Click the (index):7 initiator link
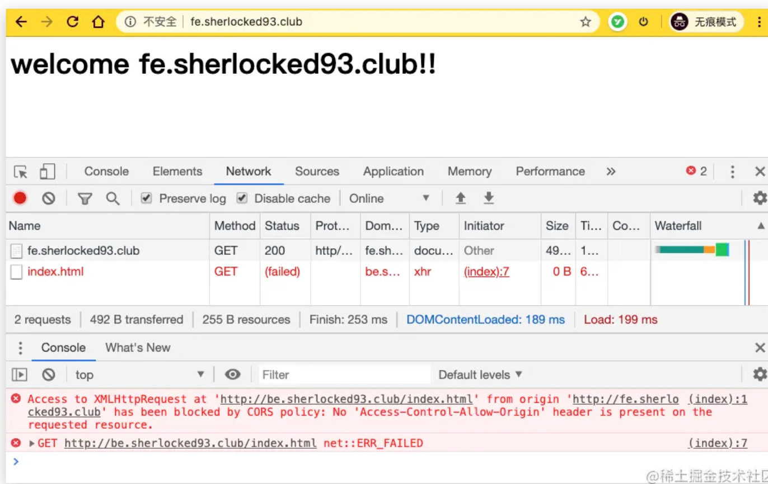This screenshot has height=484, width=768. pyautogui.click(x=486, y=272)
